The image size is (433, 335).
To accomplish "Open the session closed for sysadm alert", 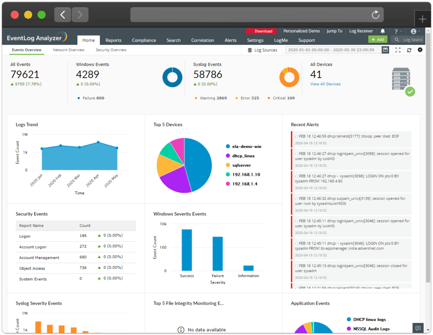I will tap(351, 272).
